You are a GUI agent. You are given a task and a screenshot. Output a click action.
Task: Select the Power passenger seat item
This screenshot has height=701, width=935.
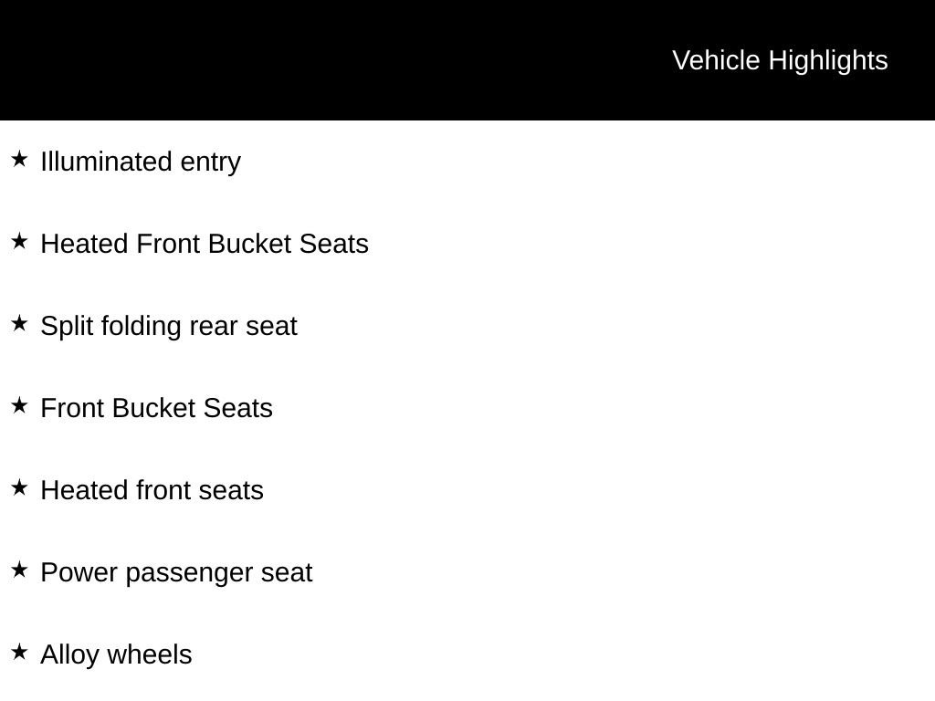tap(176, 573)
